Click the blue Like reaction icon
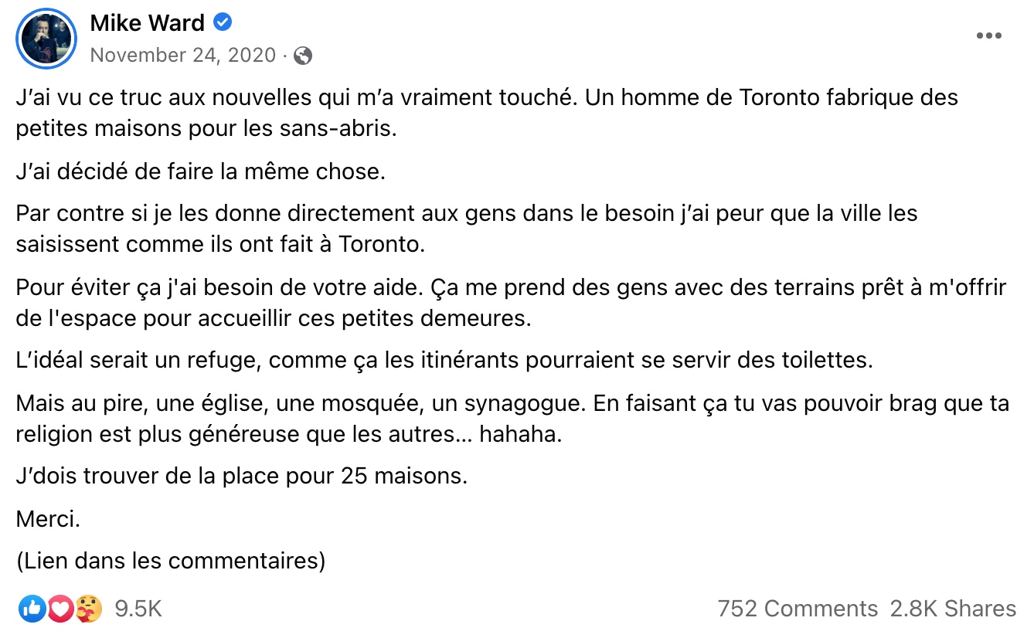Image resolution: width=1034 pixels, height=638 pixels. click(x=32, y=609)
